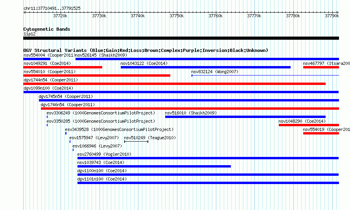
Task: Open the nsv554019 (Cooper) variant label
Action: (x=326, y=129)
